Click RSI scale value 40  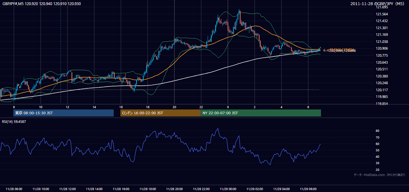click(x=378, y=157)
